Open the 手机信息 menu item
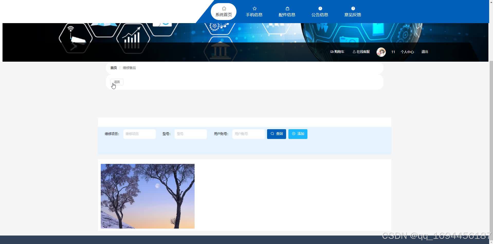Viewport: 493px width, 244px height. click(x=254, y=12)
